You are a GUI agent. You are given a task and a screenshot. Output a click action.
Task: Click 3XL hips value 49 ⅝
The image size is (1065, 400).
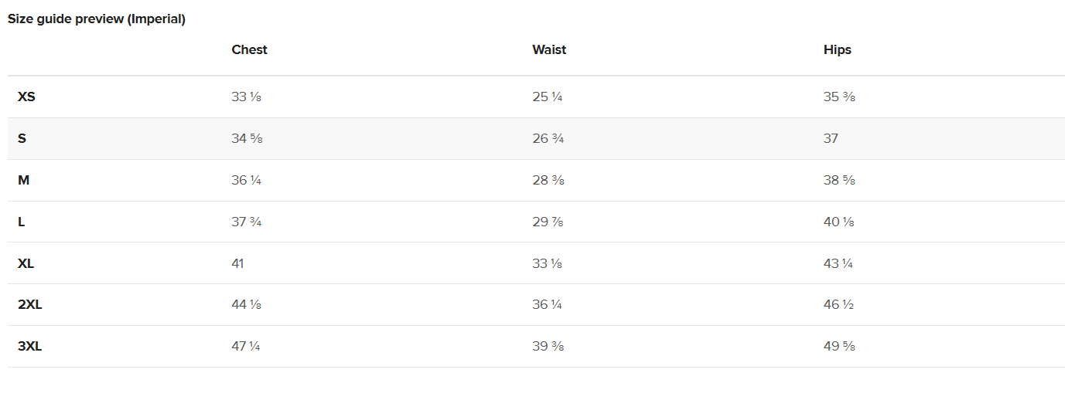click(x=839, y=346)
